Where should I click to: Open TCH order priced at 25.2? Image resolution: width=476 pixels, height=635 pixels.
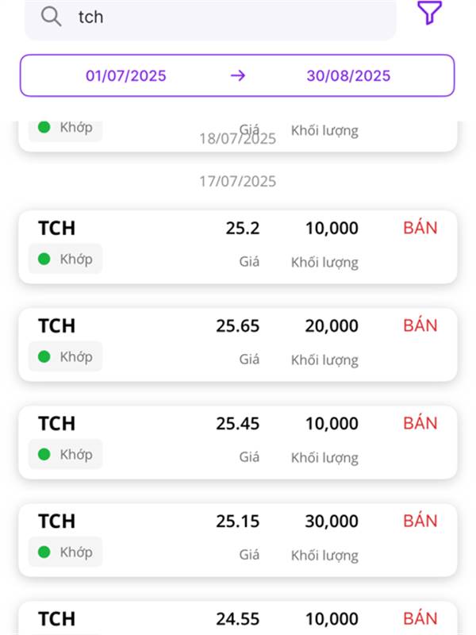(237, 246)
